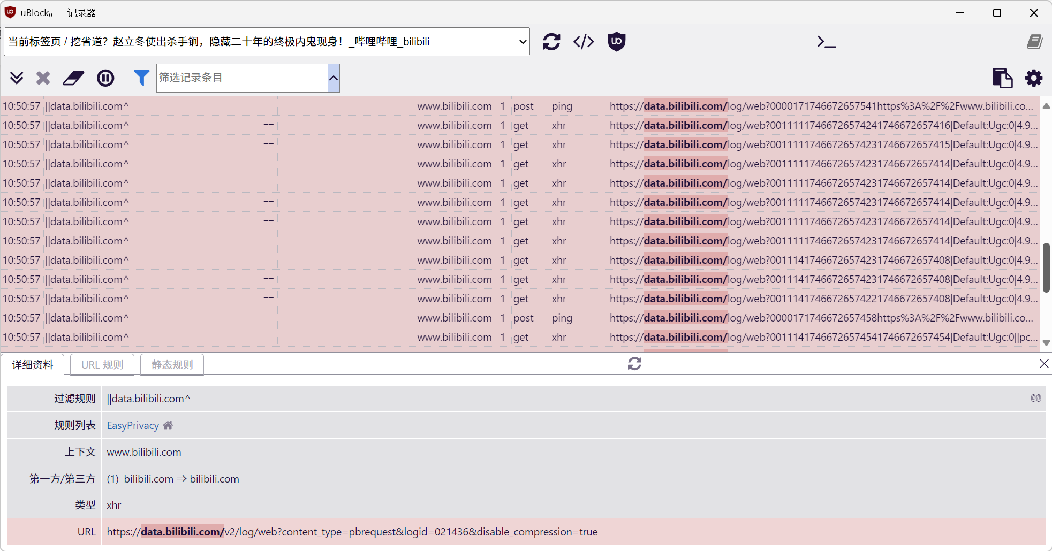Image resolution: width=1052 pixels, height=551 pixels.
Task: Erase logger with eraser icon
Action: point(73,78)
